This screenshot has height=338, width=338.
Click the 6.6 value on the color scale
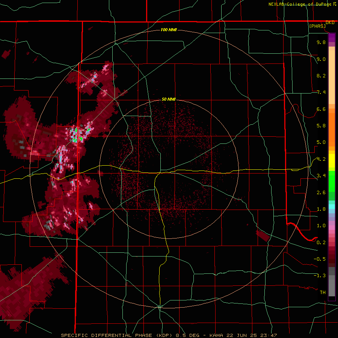coord(321,109)
